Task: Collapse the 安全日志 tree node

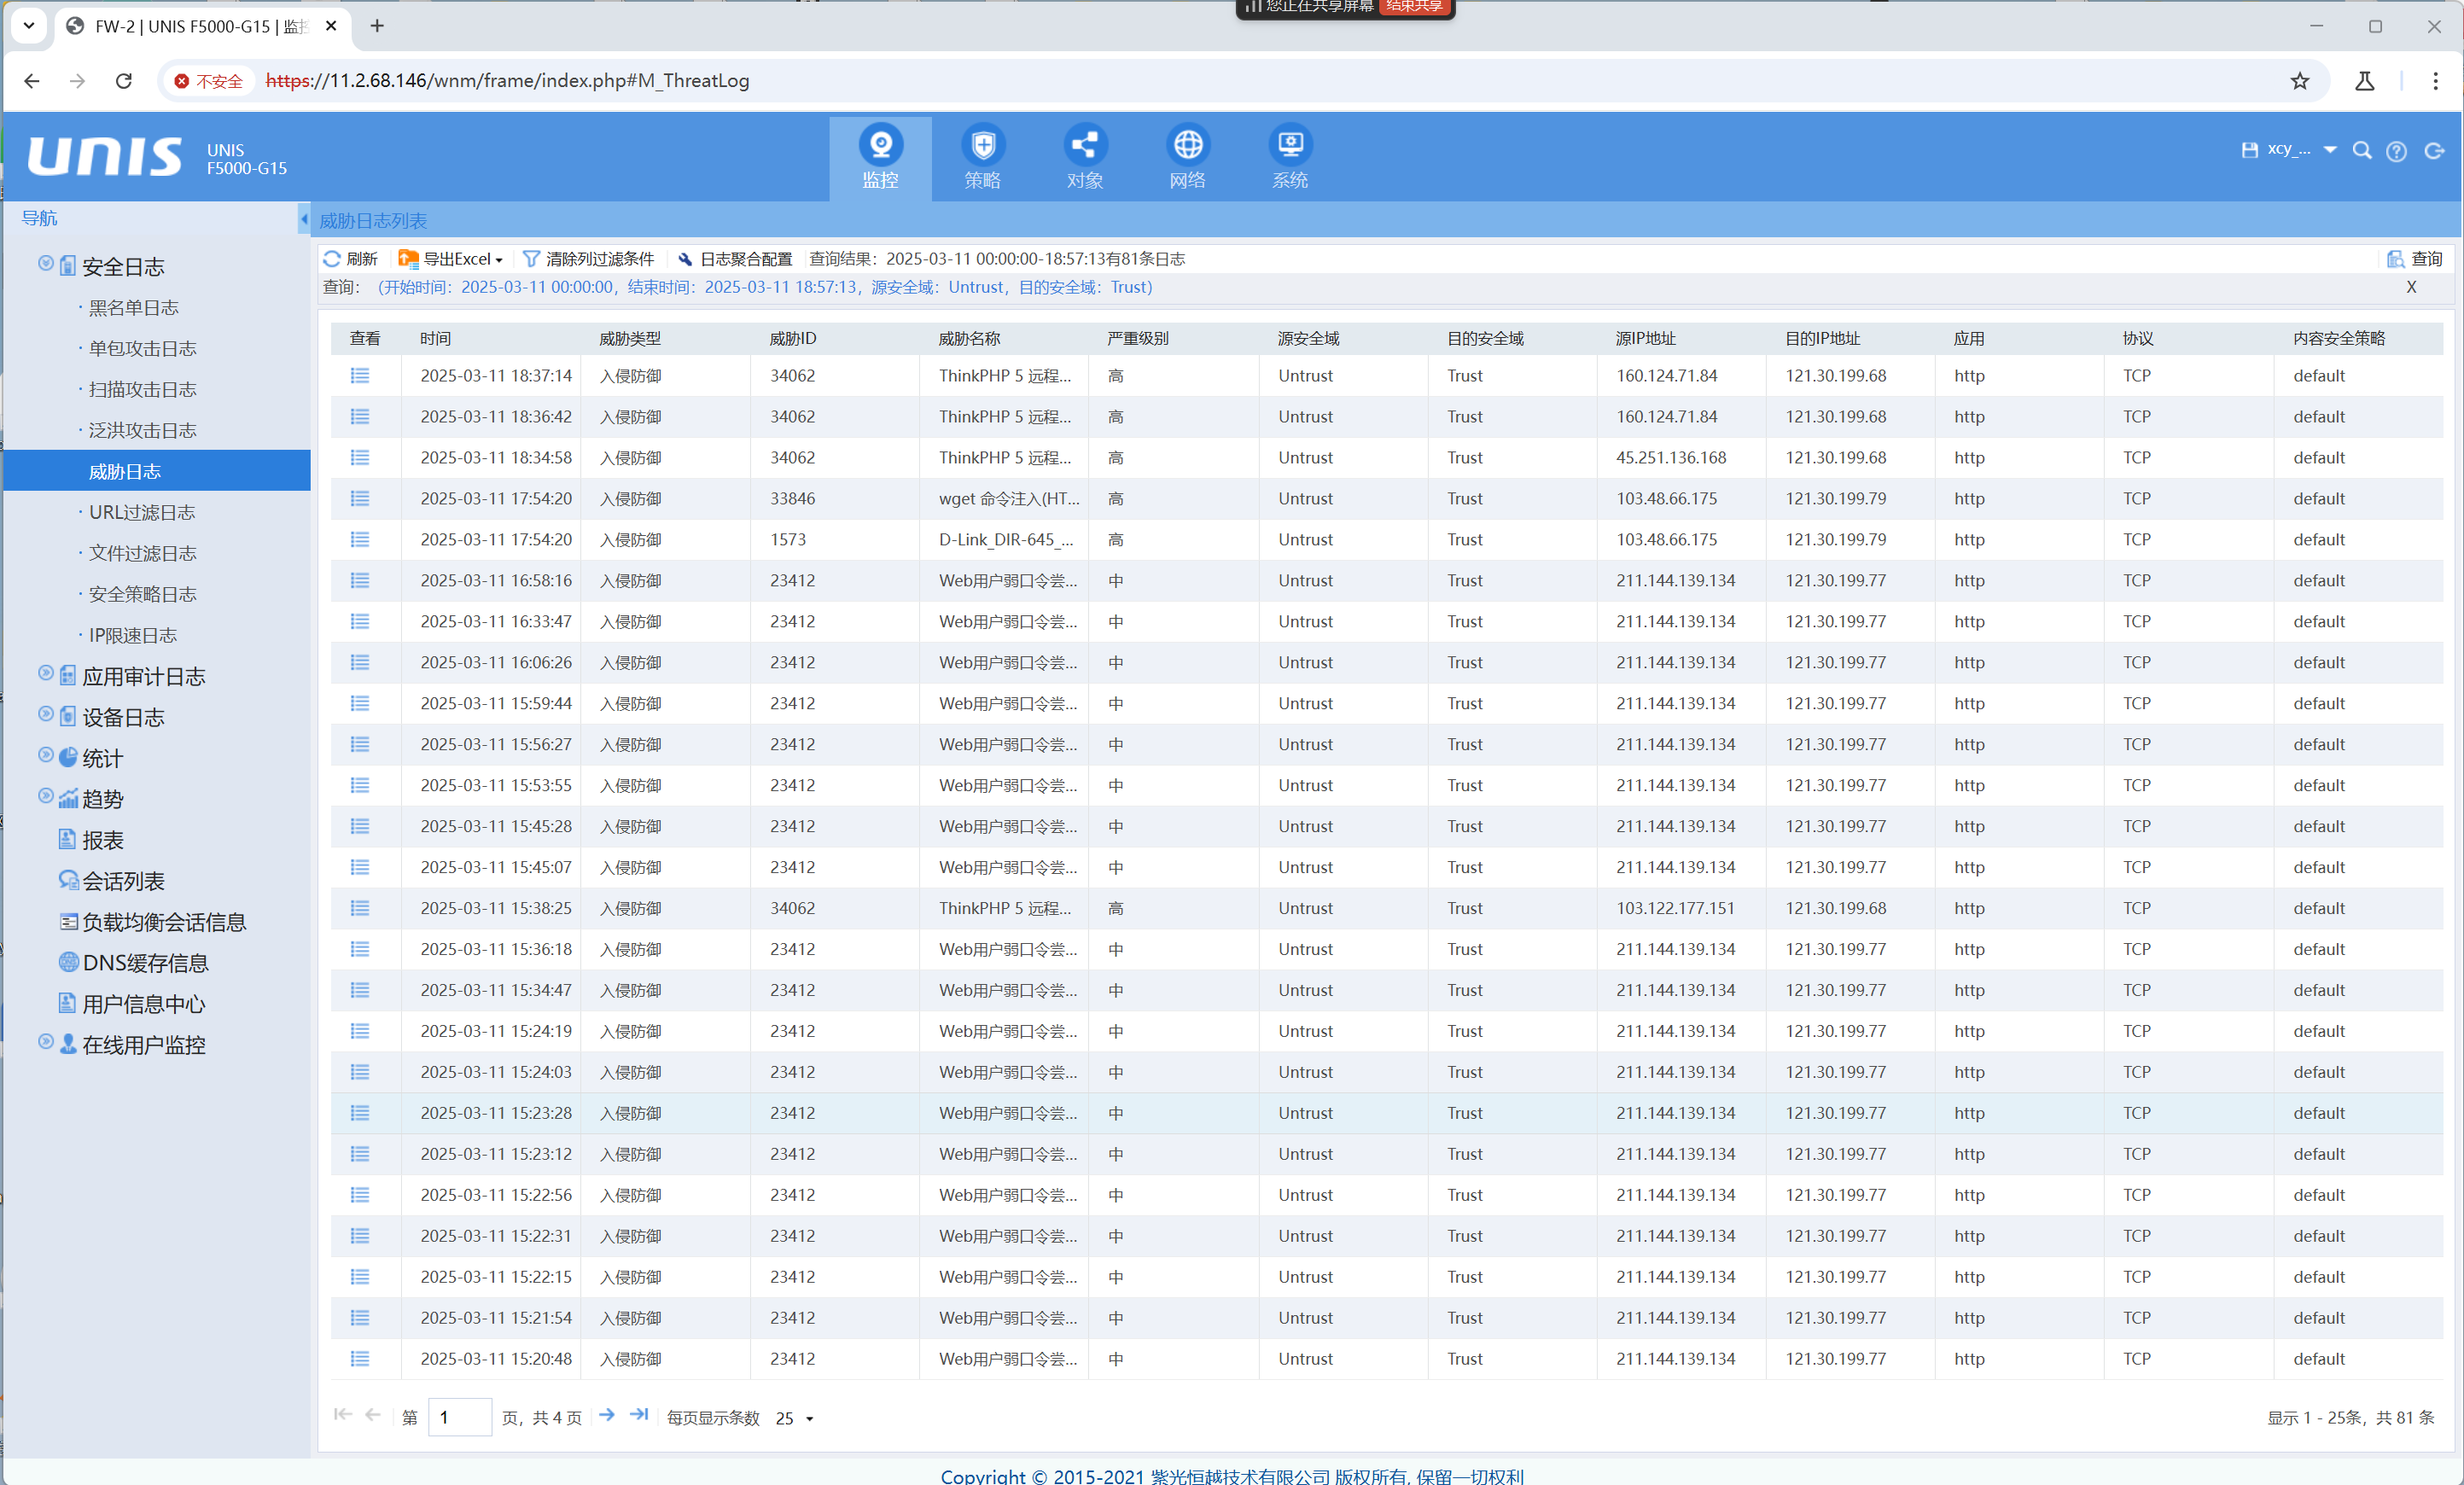Action: click(45, 264)
